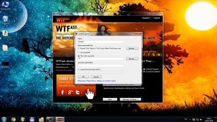The height and width of the screenshot is (122, 217).
Task: Click the email share icon at top right
Action: click(159, 55)
